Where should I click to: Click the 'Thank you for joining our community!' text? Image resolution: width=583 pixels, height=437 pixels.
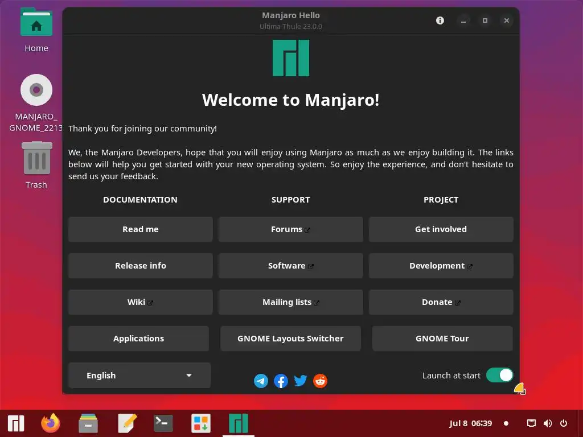(x=142, y=129)
